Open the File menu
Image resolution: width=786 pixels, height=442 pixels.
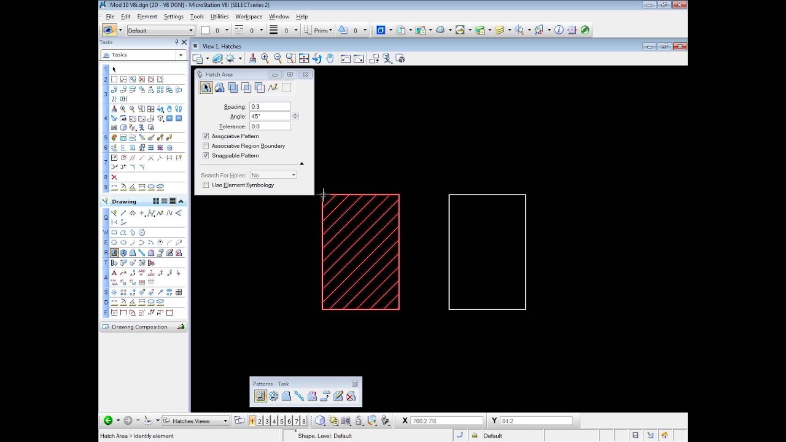point(110,17)
